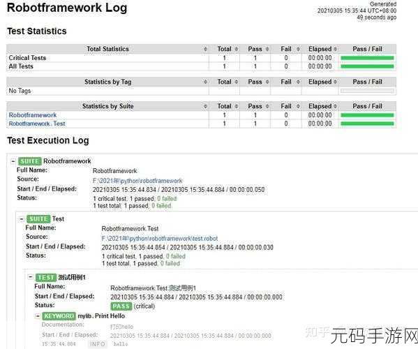Select the All Tests row label
This screenshot has width=418, height=349.
21,66
